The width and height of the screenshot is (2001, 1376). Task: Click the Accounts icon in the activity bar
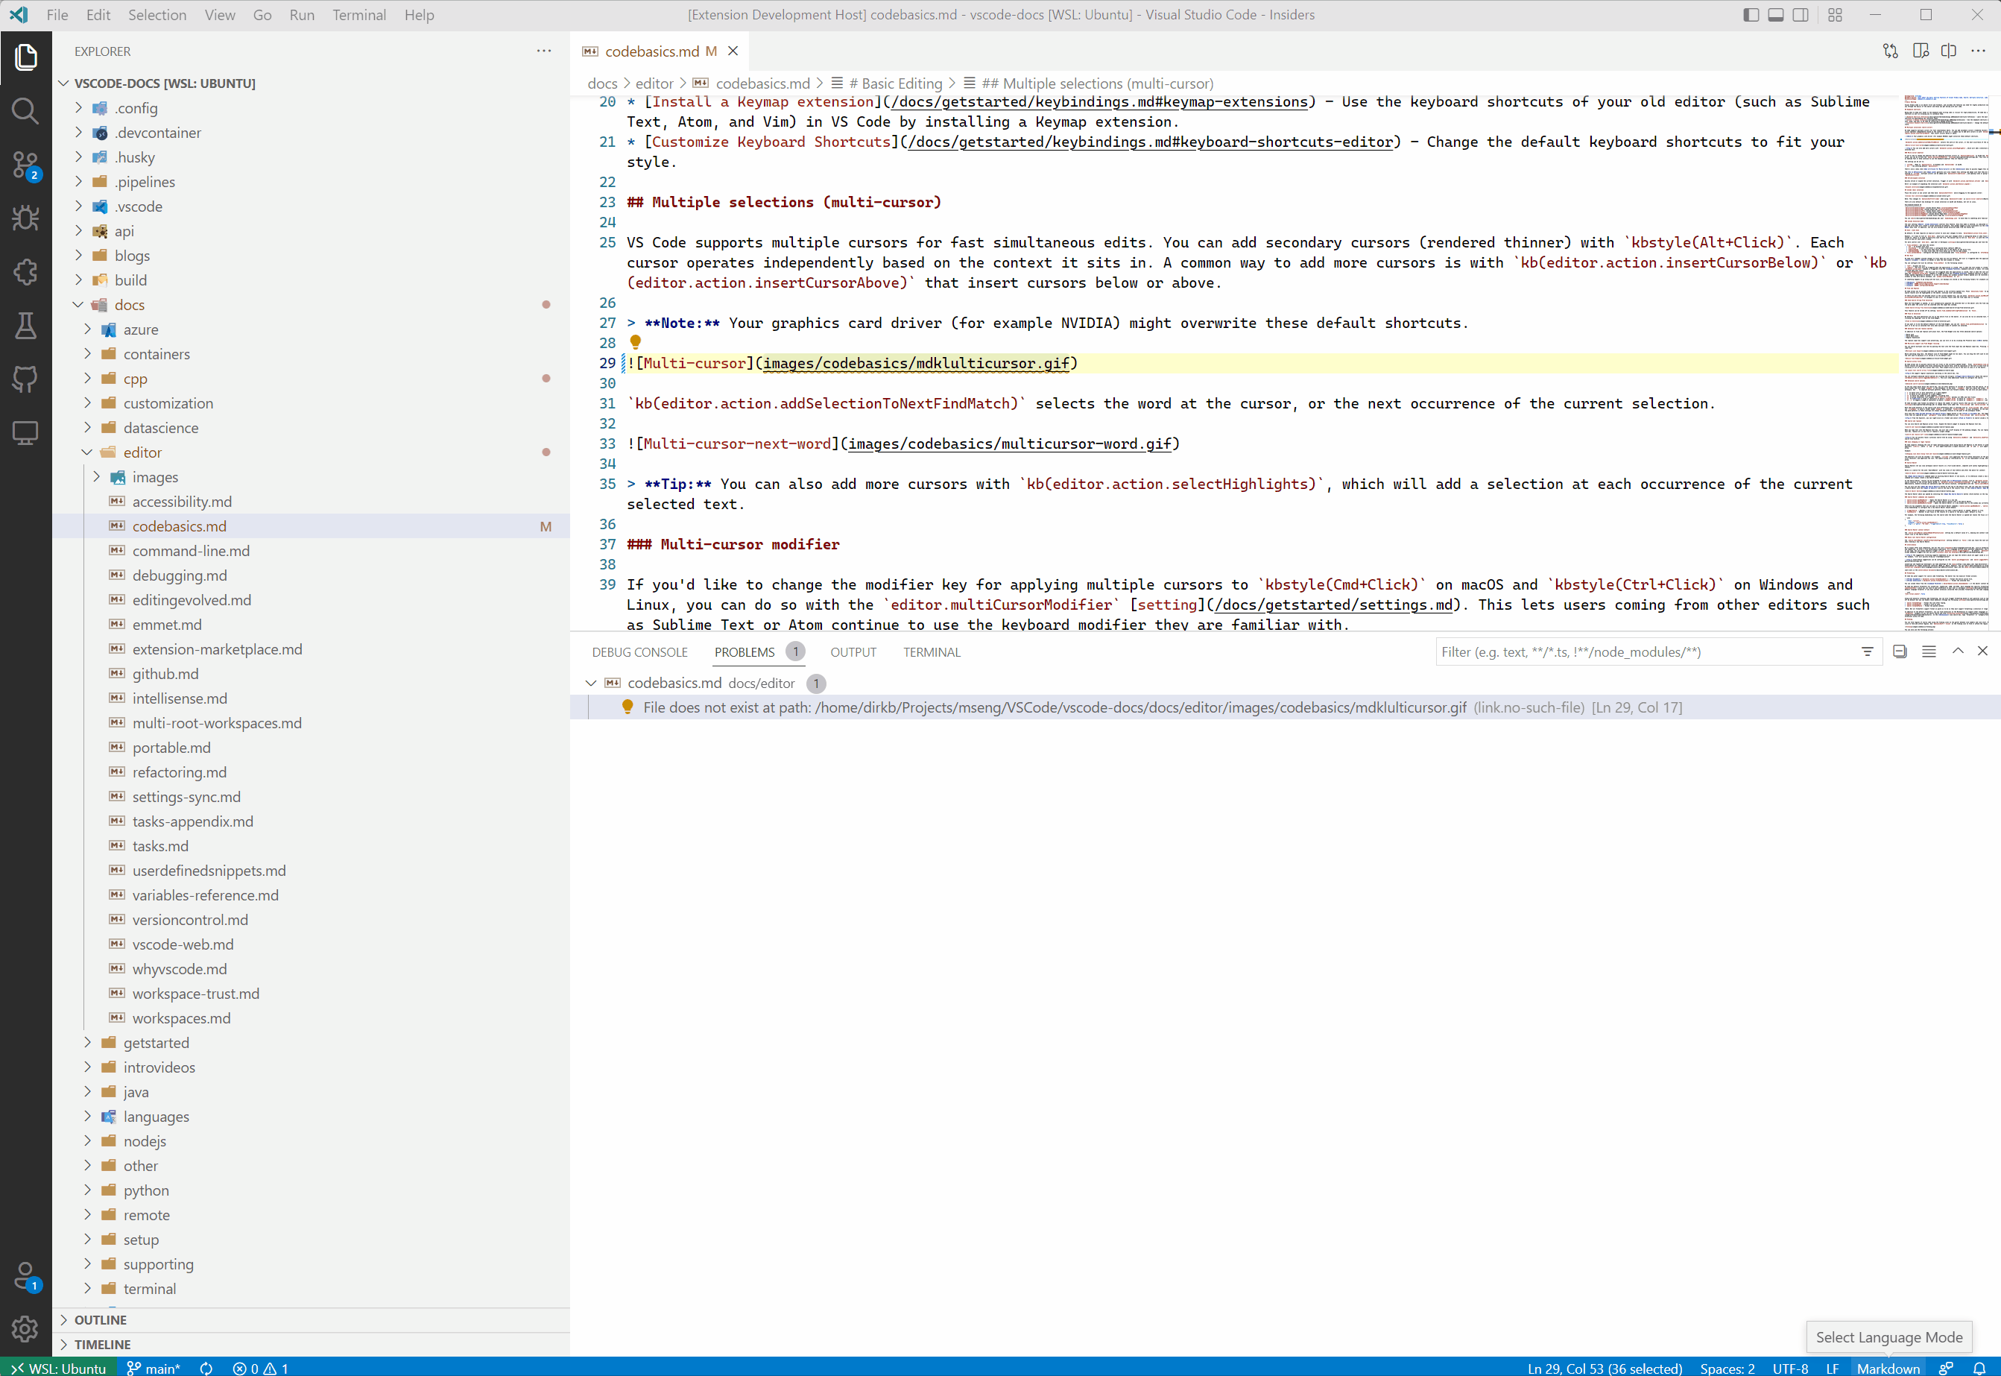click(25, 1275)
